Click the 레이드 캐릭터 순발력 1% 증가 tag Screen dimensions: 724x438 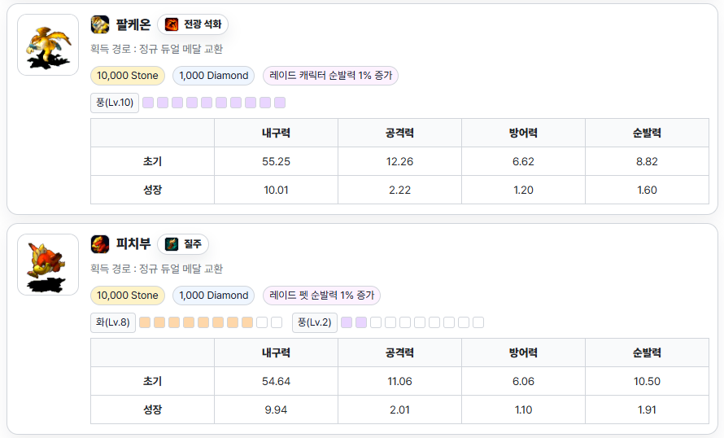[x=330, y=76]
